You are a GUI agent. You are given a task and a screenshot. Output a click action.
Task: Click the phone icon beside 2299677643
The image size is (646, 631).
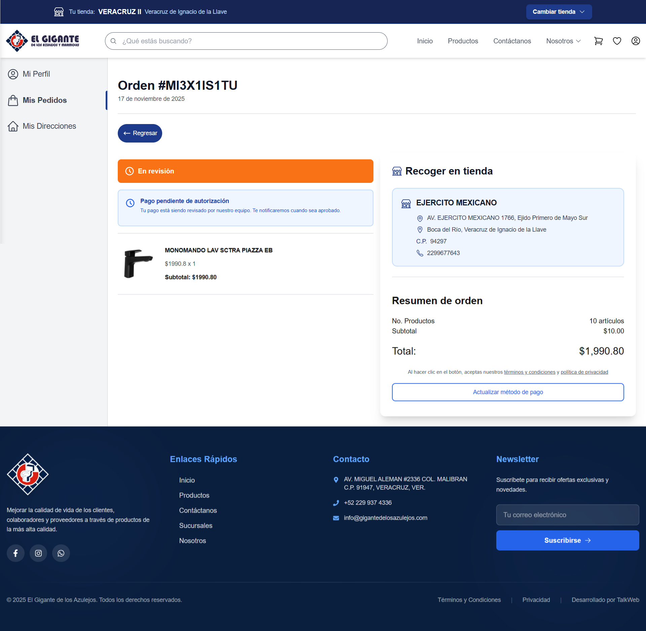tap(420, 253)
